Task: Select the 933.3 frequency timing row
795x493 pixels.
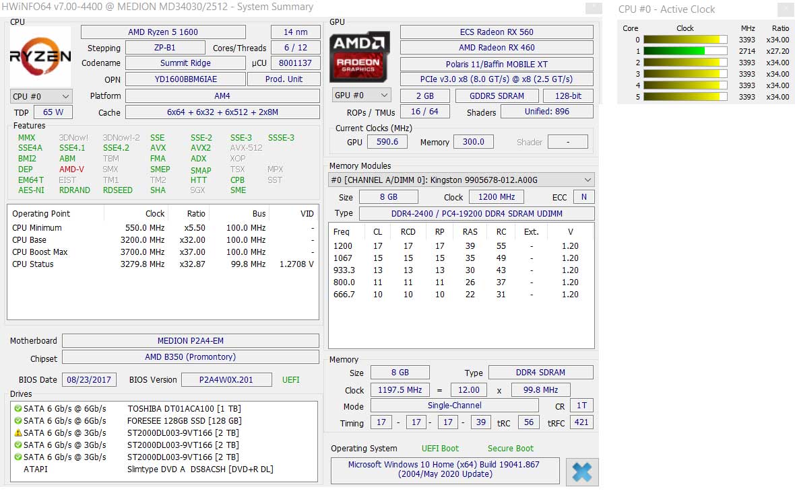Action: [460, 270]
